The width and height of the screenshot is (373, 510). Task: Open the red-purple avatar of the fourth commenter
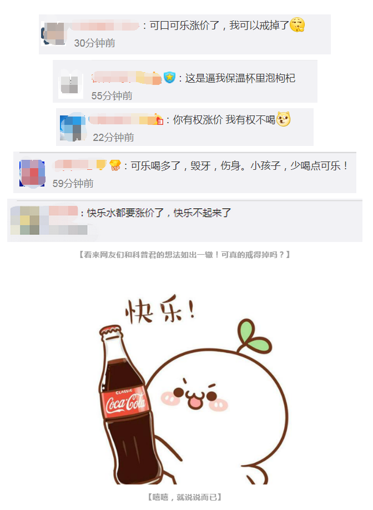32,173
